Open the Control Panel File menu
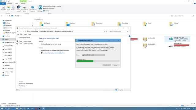 click(x=18, y=34)
